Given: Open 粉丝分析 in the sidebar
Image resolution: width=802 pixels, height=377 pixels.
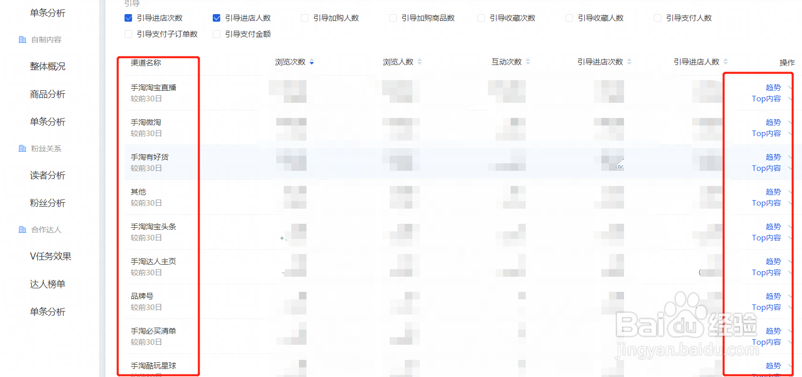Looking at the screenshot, I should 48,203.
